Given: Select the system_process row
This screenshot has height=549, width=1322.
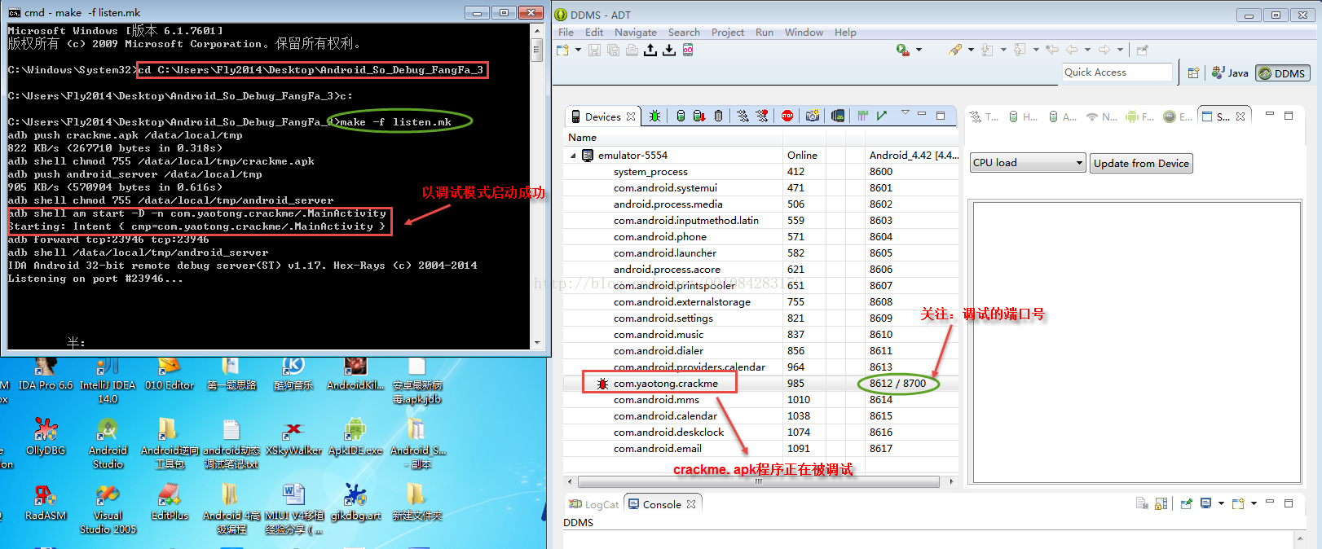Looking at the screenshot, I should pos(761,171).
